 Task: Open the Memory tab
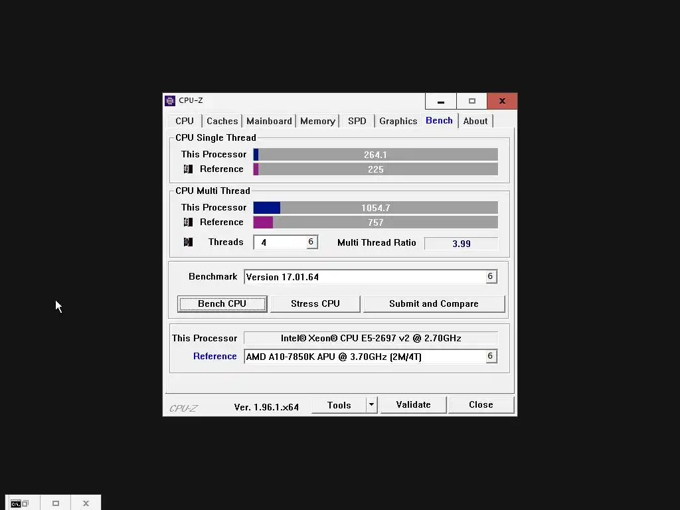point(317,121)
